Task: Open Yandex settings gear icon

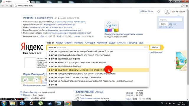Action: [159, 11]
